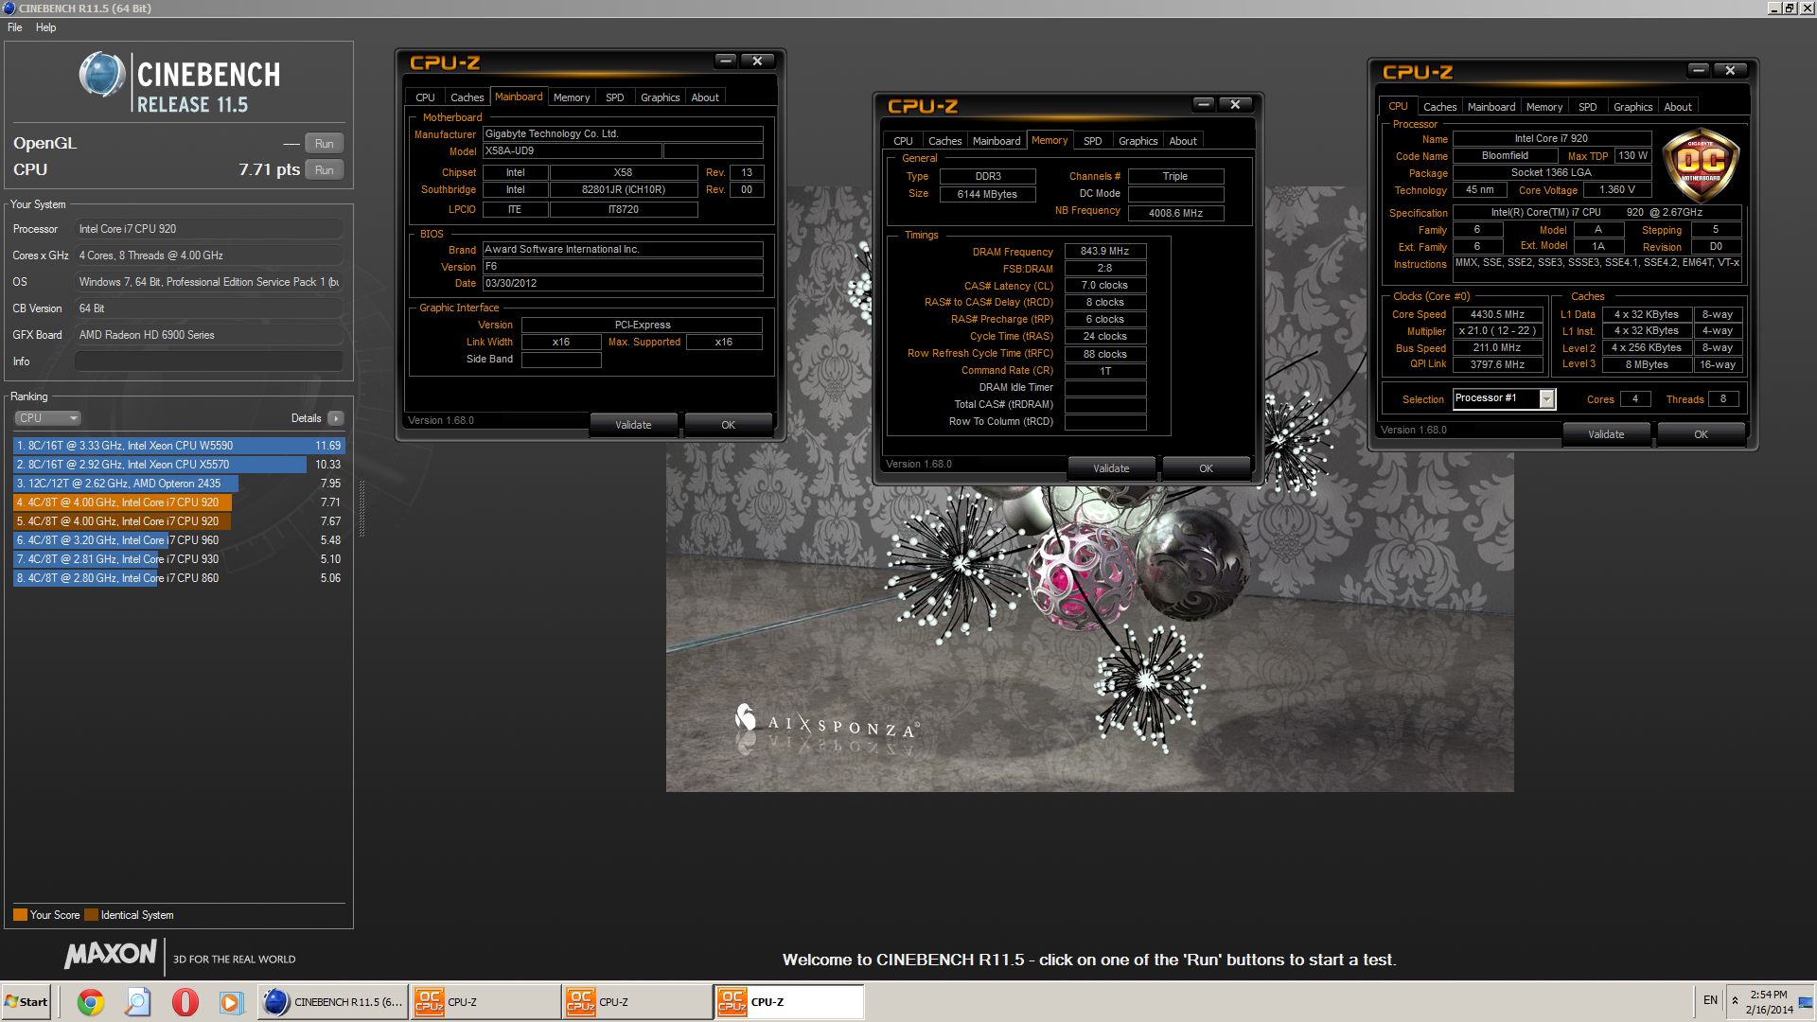Click OK in right CPU-Z window
This screenshot has width=1817, height=1022.
[1701, 434]
